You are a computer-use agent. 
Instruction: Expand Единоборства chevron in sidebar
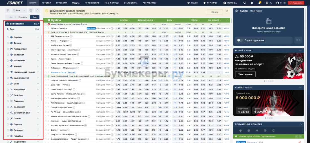38,78
